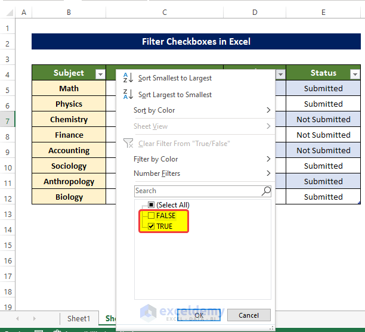Click the Finance cell

click(69, 135)
